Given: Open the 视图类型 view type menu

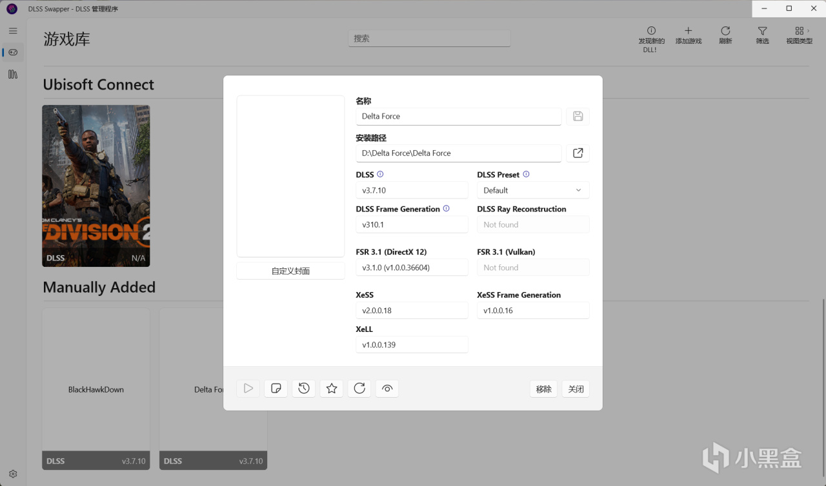Looking at the screenshot, I should click(x=799, y=35).
